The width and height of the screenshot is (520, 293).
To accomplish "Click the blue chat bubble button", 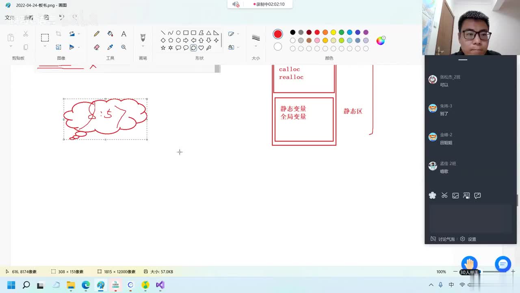I will pos(503,264).
